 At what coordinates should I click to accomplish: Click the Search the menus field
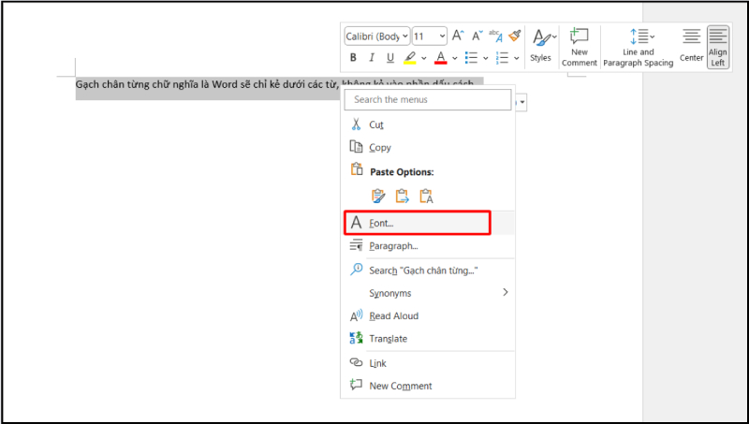tap(428, 99)
